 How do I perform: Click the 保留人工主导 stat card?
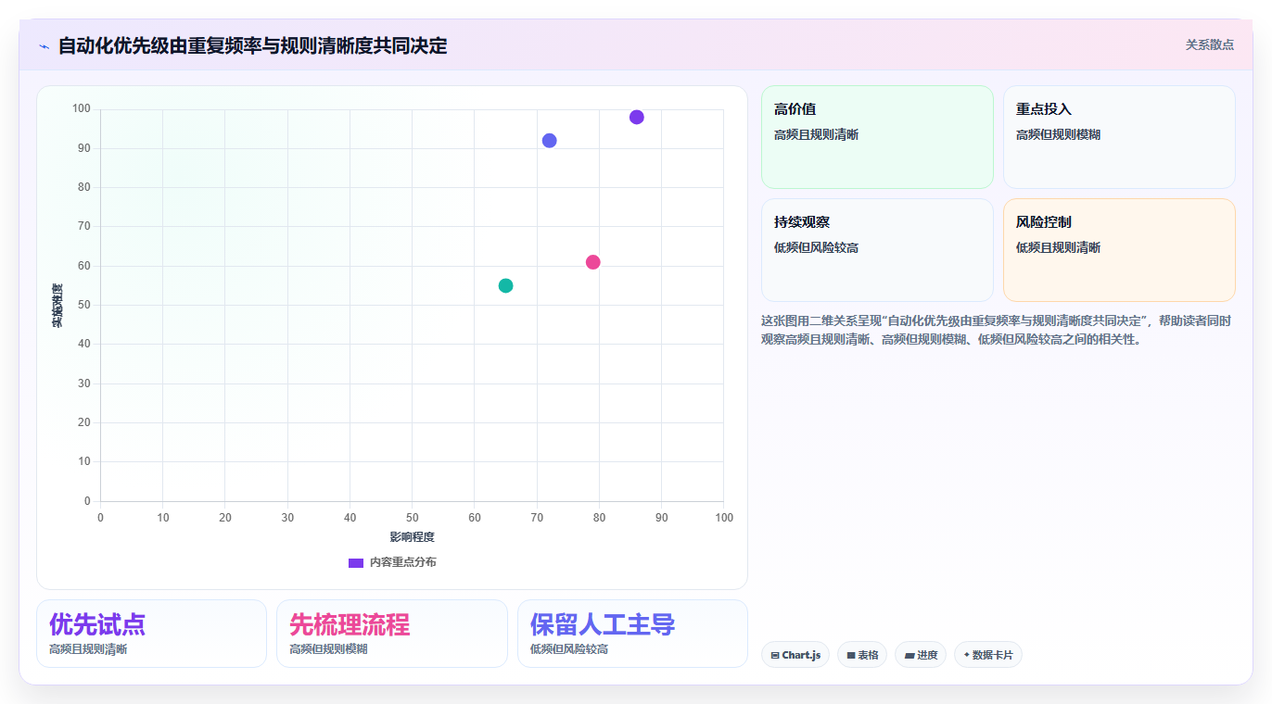[632, 634]
